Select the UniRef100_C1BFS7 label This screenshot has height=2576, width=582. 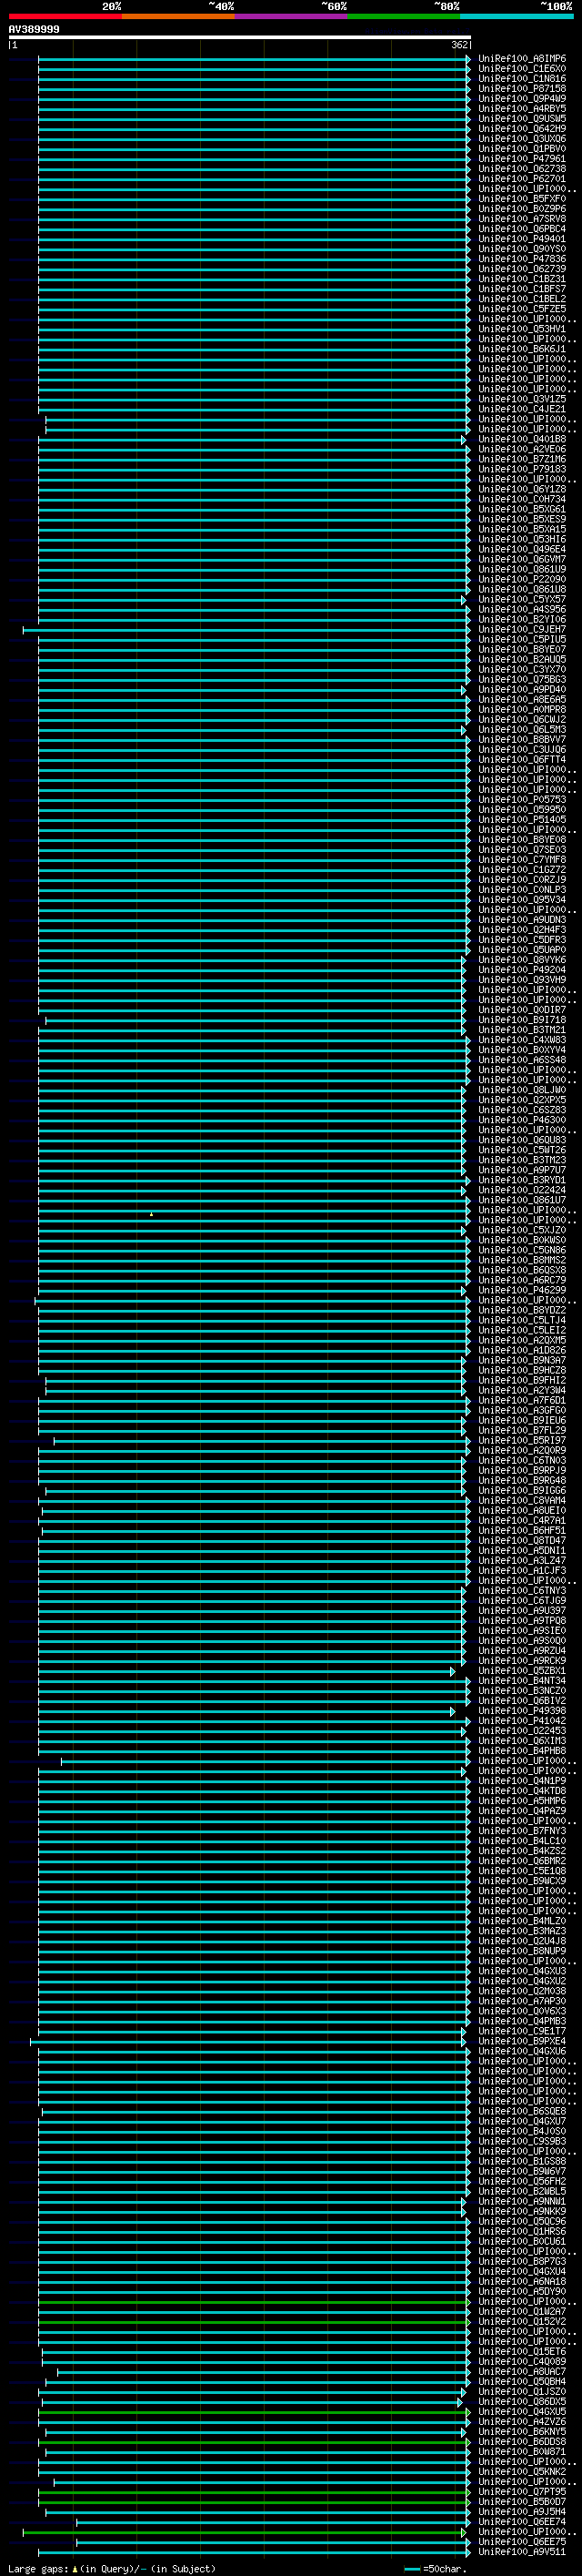(x=521, y=289)
